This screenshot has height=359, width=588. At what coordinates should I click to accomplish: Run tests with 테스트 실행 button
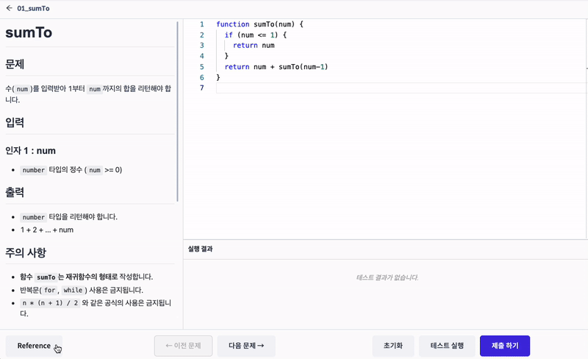click(447, 346)
